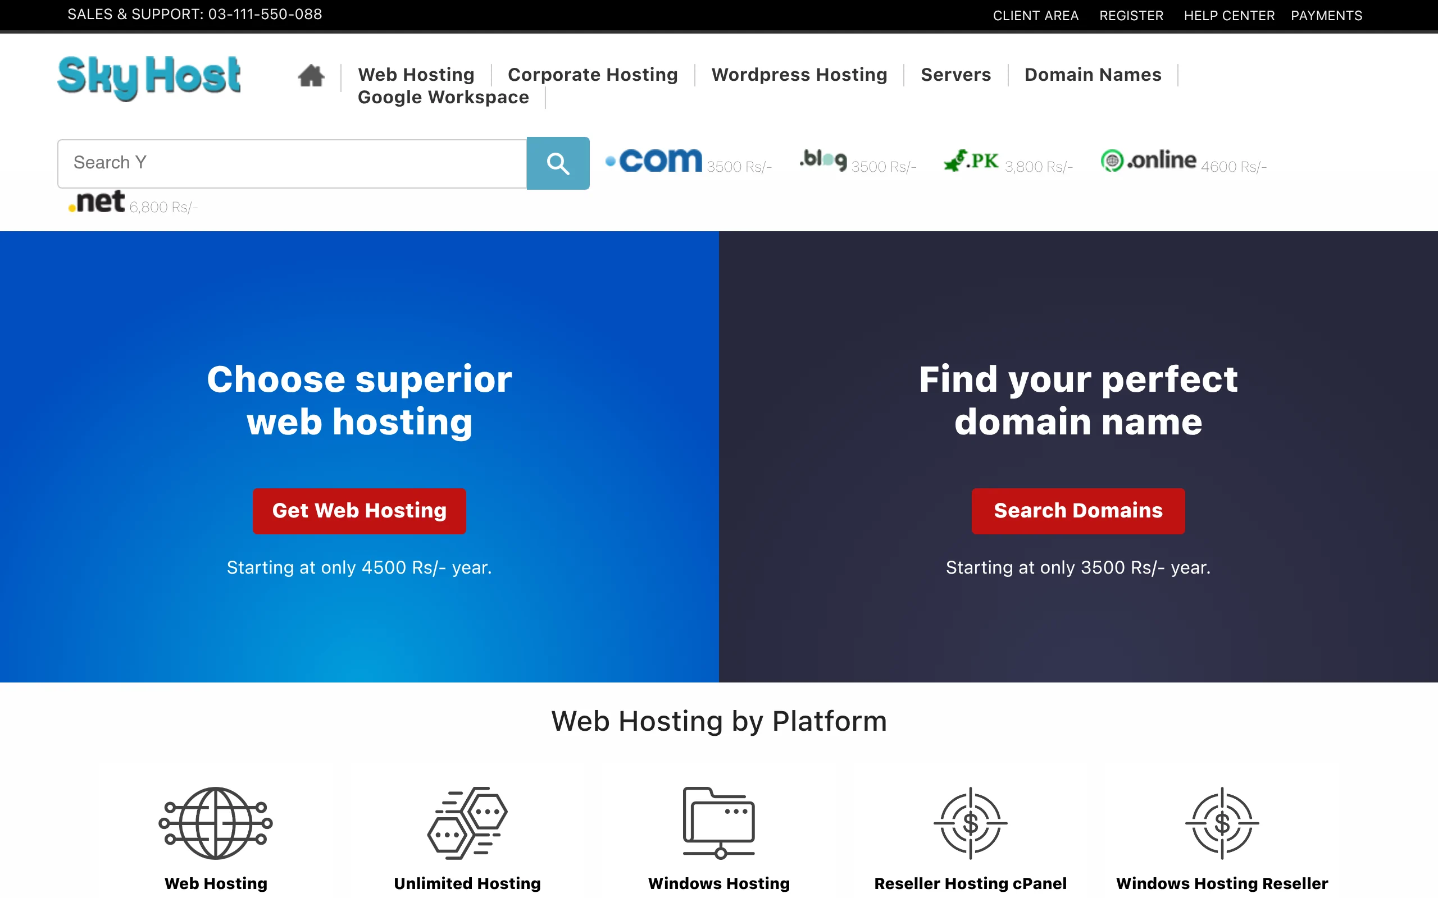Click the magnifier search button
This screenshot has width=1438, height=898.
[558, 163]
